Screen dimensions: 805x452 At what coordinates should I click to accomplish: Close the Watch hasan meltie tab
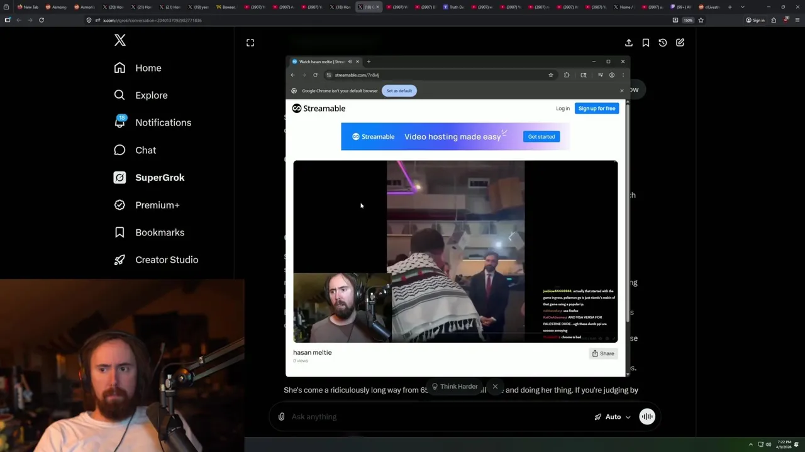tap(357, 62)
